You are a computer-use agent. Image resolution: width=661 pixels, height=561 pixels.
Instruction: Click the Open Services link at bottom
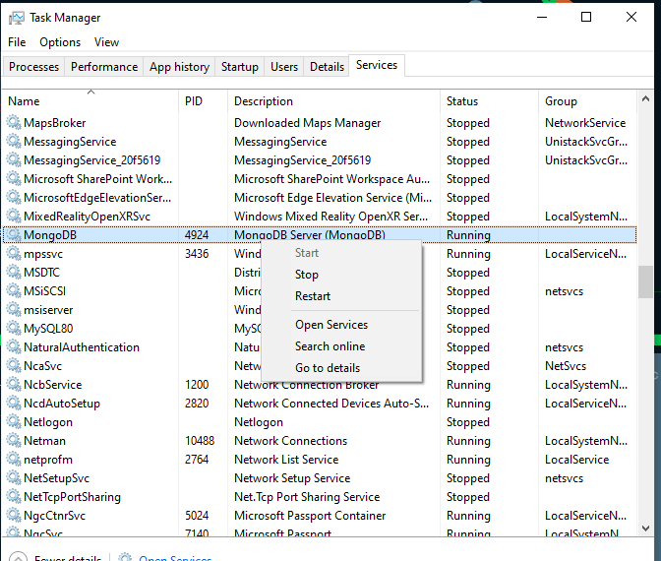click(175, 558)
